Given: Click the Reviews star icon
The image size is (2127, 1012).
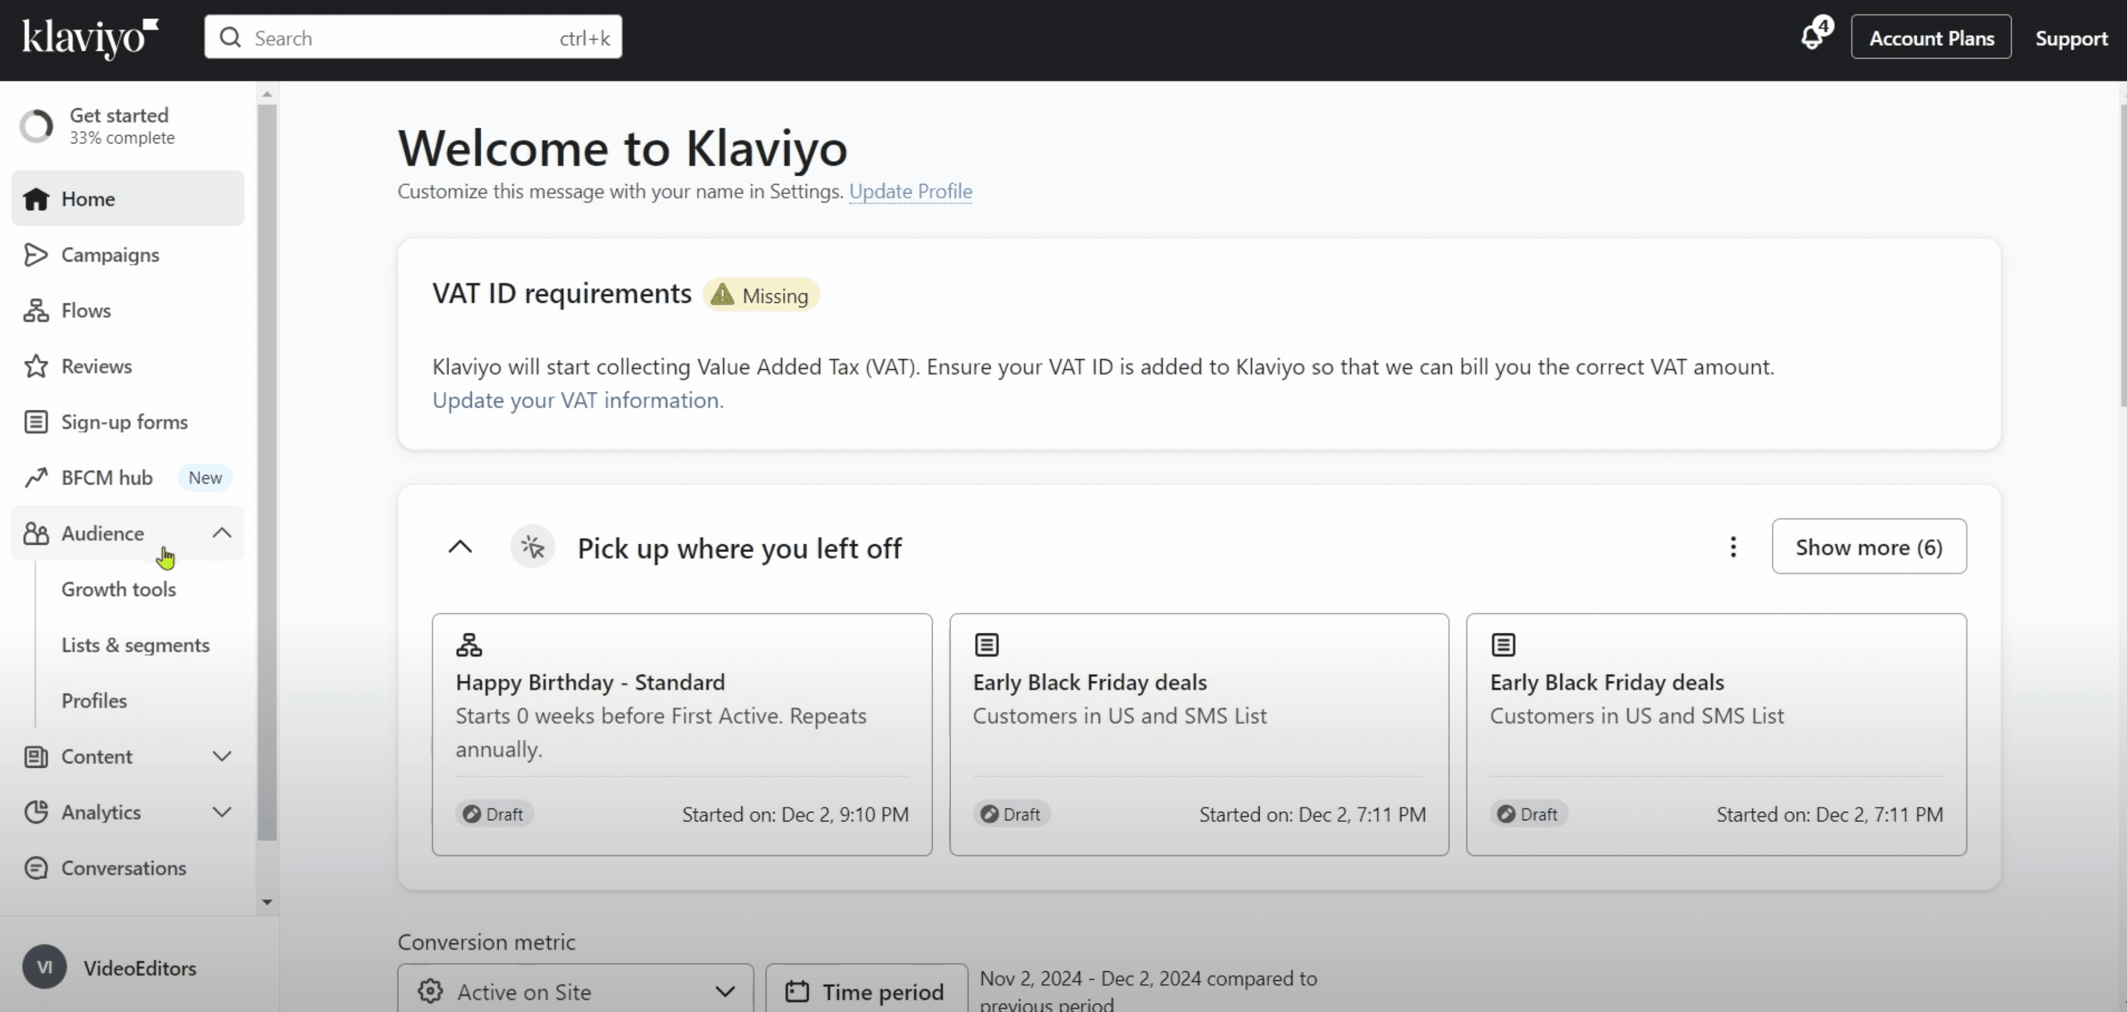Looking at the screenshot, I should [x=35, y=366].
